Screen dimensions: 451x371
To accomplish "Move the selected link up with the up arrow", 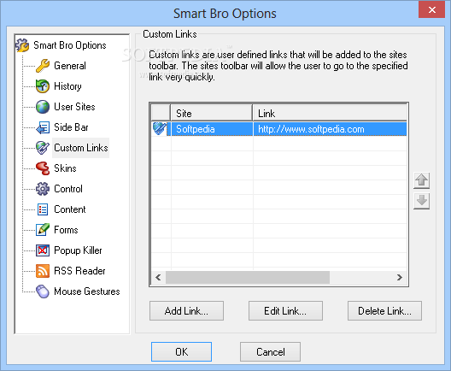I will click(421, 180).
